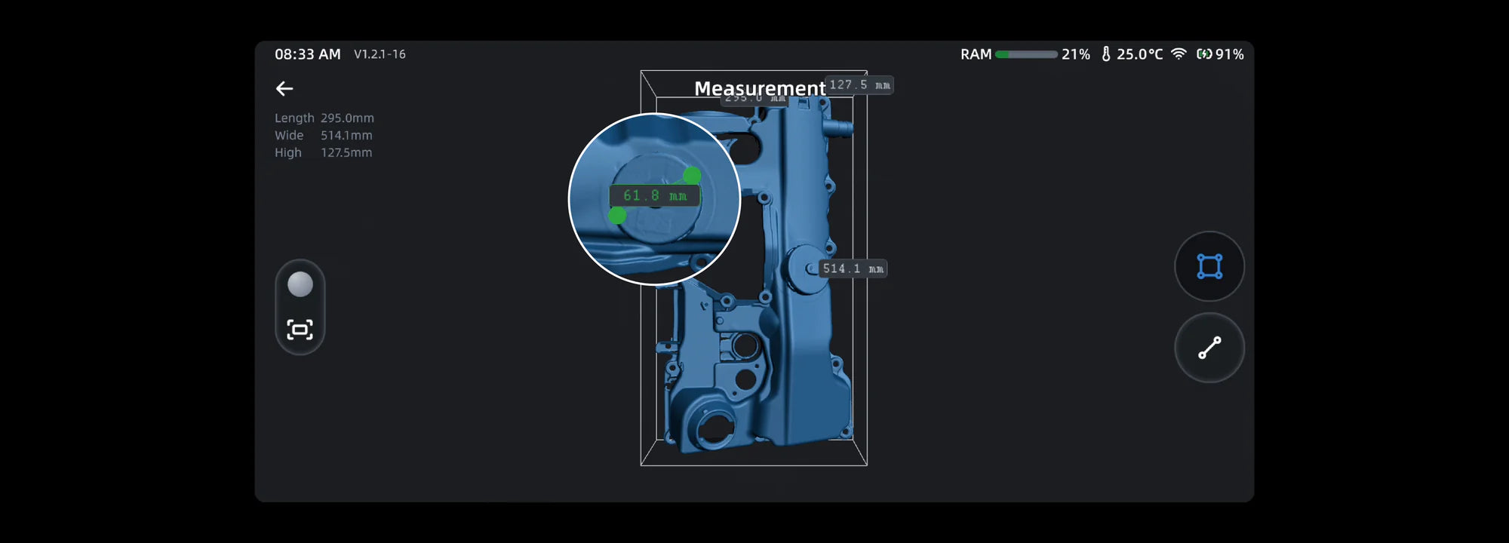The width and height of the screenshot is (1509, 543).
Task: Tap the thermometer temperature icon
Action: 1106,54
